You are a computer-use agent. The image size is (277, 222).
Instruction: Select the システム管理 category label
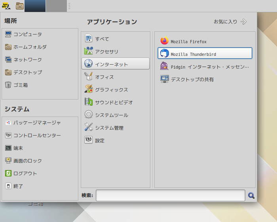109,128
